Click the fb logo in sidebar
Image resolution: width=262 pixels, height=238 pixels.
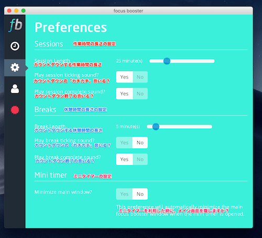pos(15,26)
